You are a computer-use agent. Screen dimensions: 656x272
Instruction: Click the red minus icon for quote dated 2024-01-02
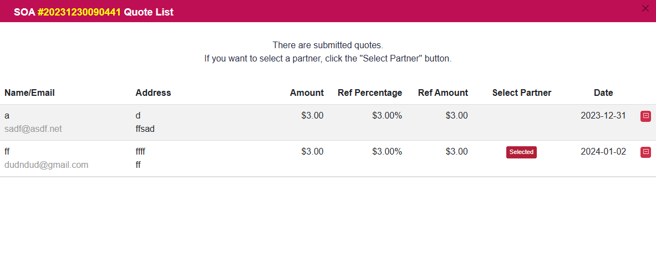click(x=645, y=152)
